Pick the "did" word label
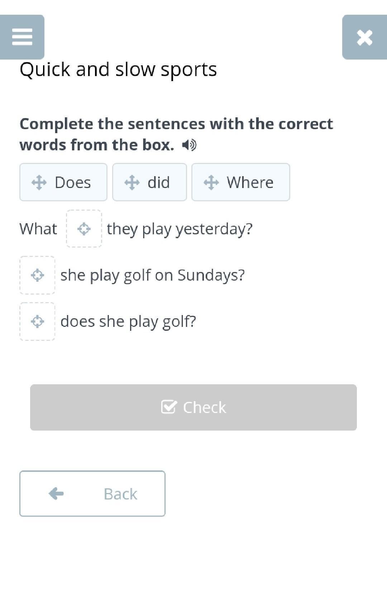Viewport: 387px width, 596px height. [x=159, y=182]
